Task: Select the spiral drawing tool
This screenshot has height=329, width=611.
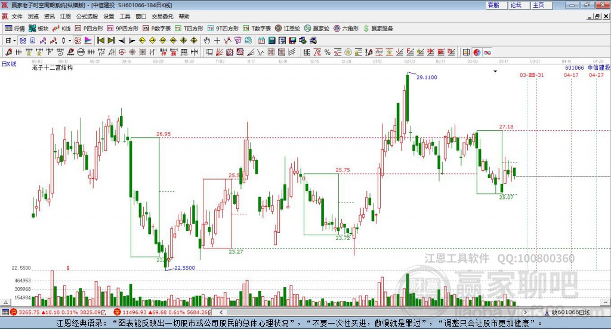Action: (60, 52)
